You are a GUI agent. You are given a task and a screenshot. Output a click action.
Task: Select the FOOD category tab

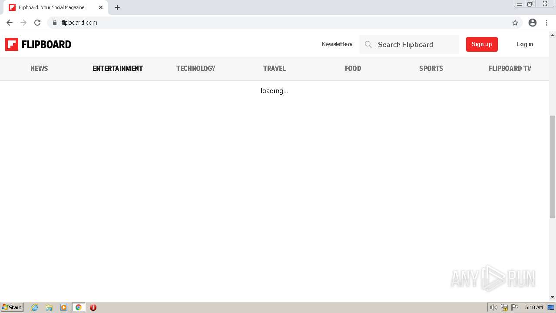353,68
